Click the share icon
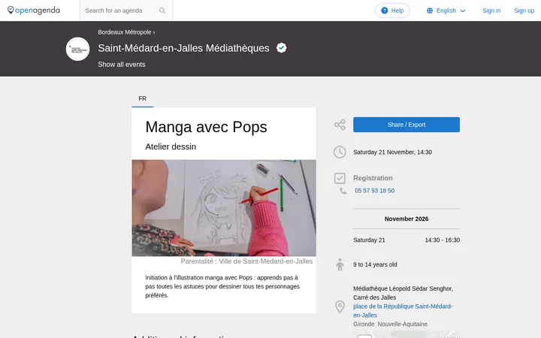The height and width of the screenshot is (338, 541). click(x=340, y=125)
